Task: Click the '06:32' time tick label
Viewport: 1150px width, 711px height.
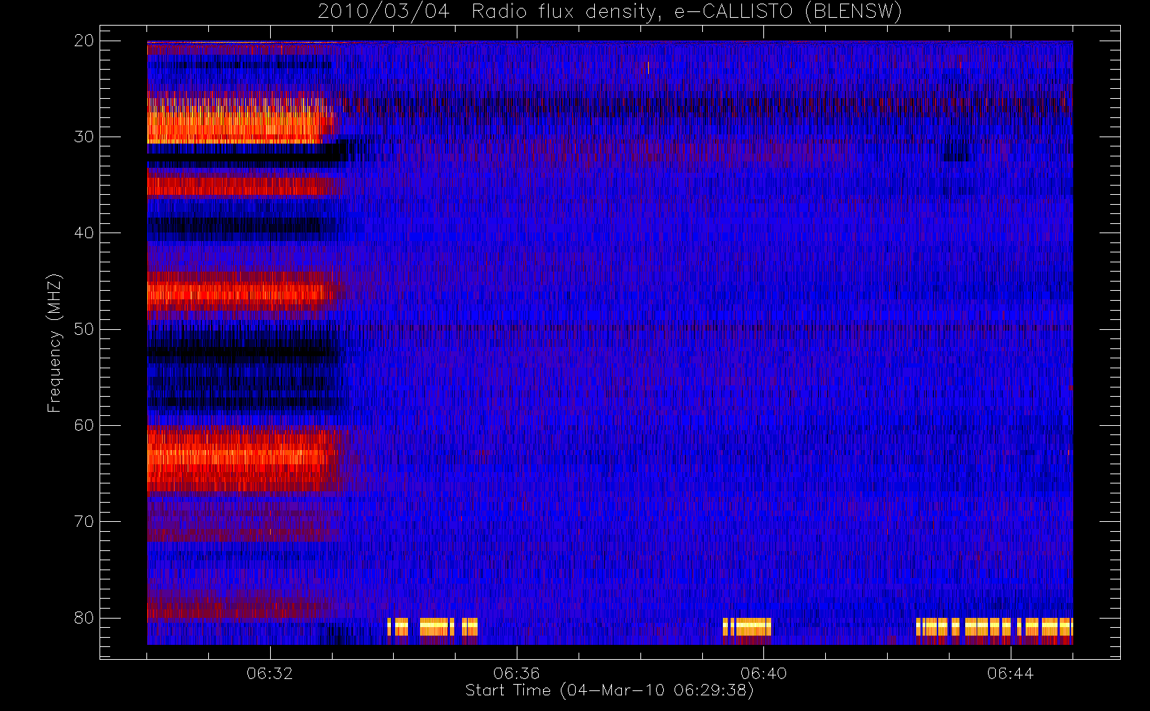Action: [270, 673]
